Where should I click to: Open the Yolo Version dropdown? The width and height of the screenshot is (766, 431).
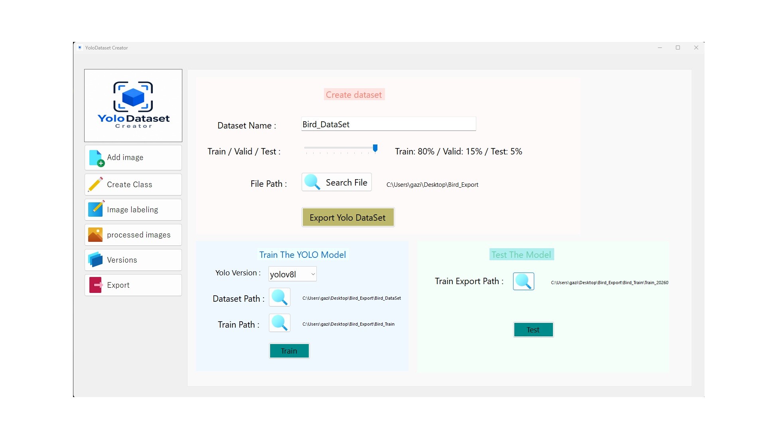[x=292, y=274]
